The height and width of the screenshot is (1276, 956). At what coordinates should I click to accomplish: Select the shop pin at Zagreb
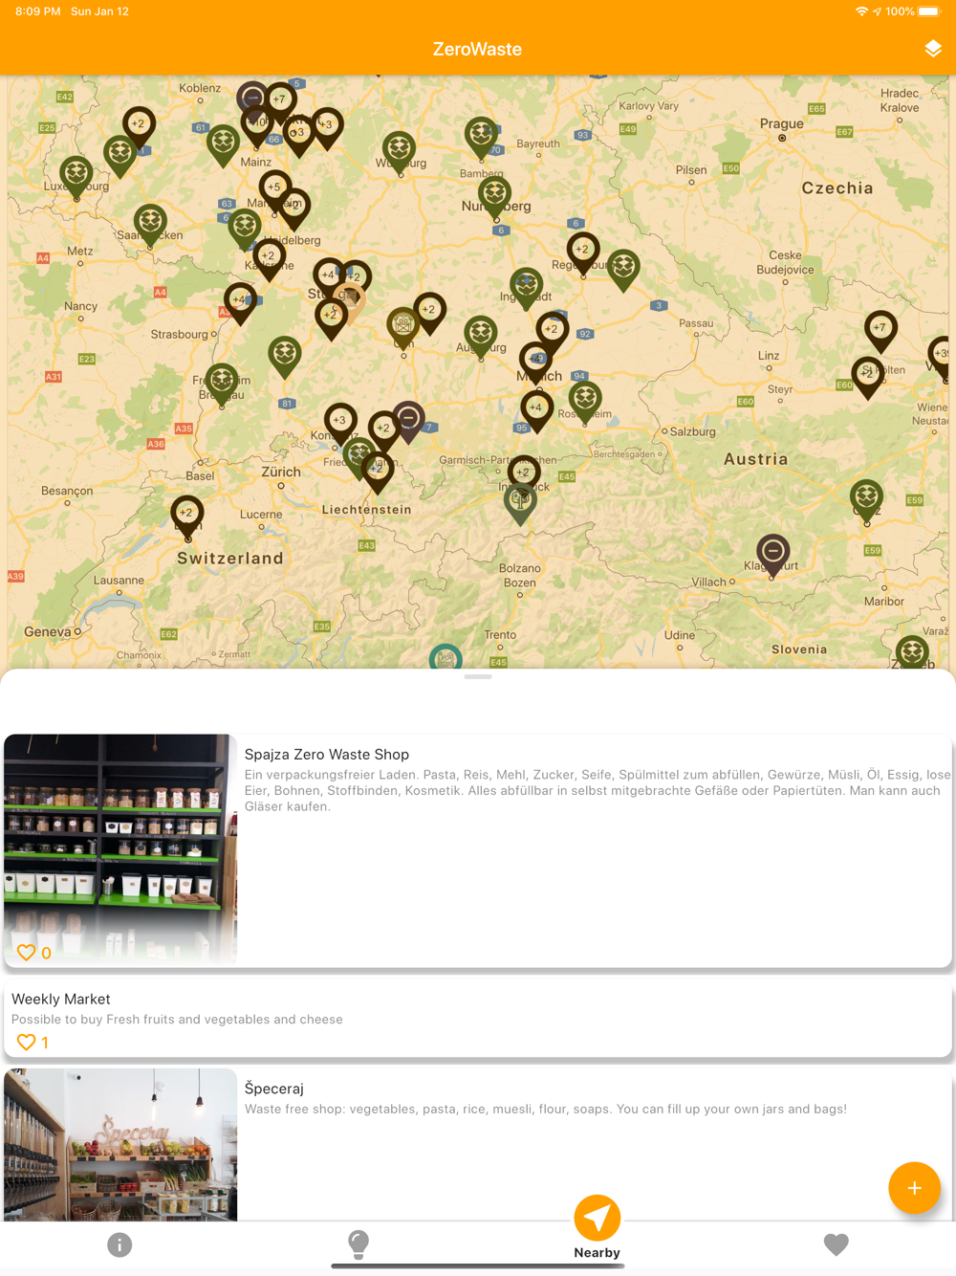(912, 653)
